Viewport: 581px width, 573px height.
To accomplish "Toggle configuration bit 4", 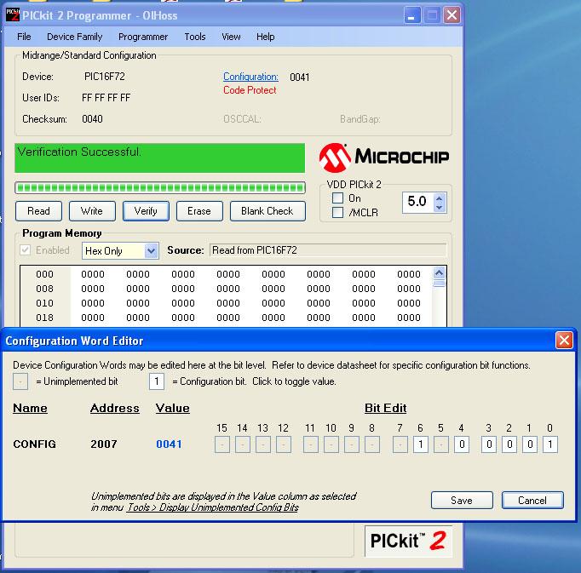I will pos(462,444).
